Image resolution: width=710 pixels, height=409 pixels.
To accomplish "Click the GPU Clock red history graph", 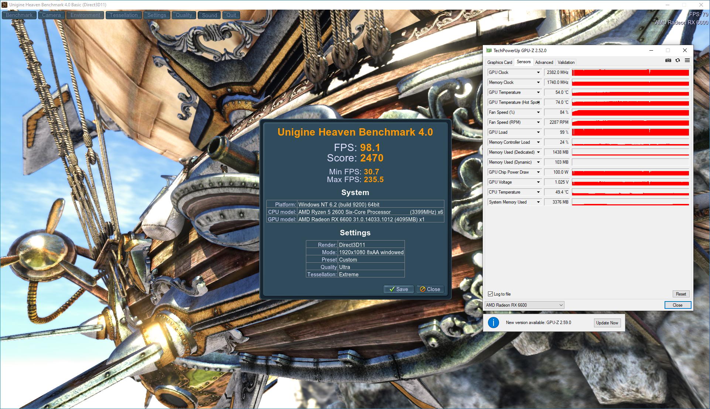I will (630, 72).
